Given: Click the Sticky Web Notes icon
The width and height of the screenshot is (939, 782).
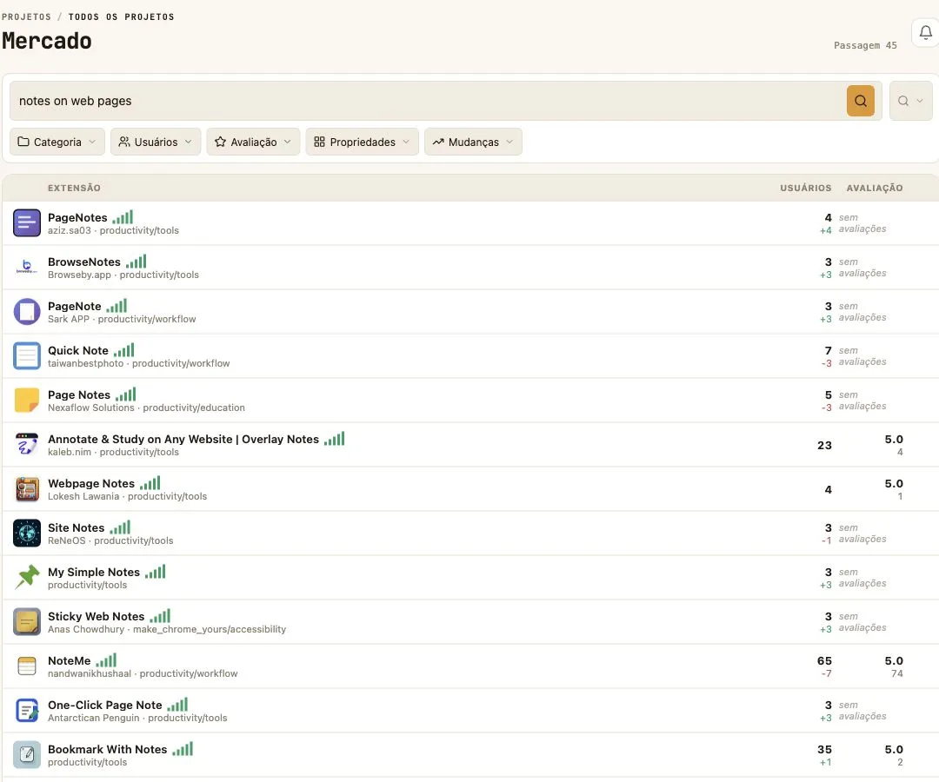Looking at the screenshot, I should pos(27,621).
